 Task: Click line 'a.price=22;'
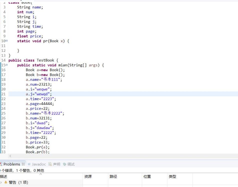38,109
